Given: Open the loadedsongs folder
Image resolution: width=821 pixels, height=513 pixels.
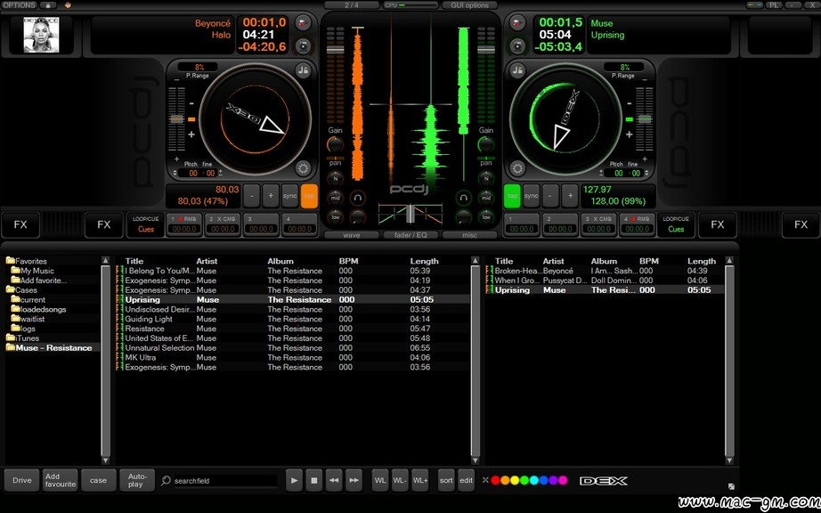Looking at the screenshot, I should click(39, 309).
